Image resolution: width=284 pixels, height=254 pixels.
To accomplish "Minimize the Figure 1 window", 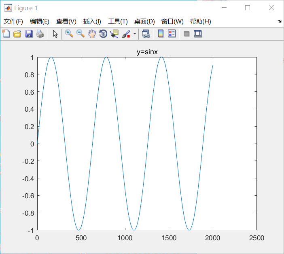I will click(224, 8).
